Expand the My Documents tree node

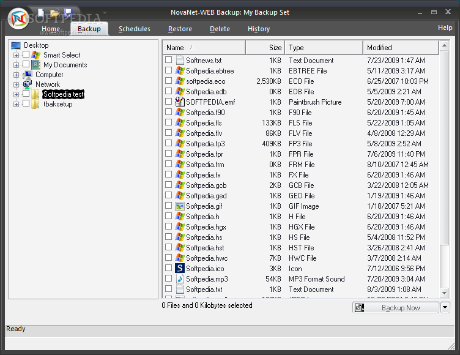[x=16, y=65]
